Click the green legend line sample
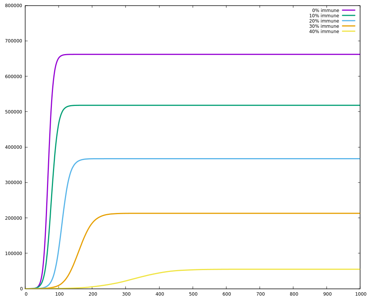 click(348, 15)
